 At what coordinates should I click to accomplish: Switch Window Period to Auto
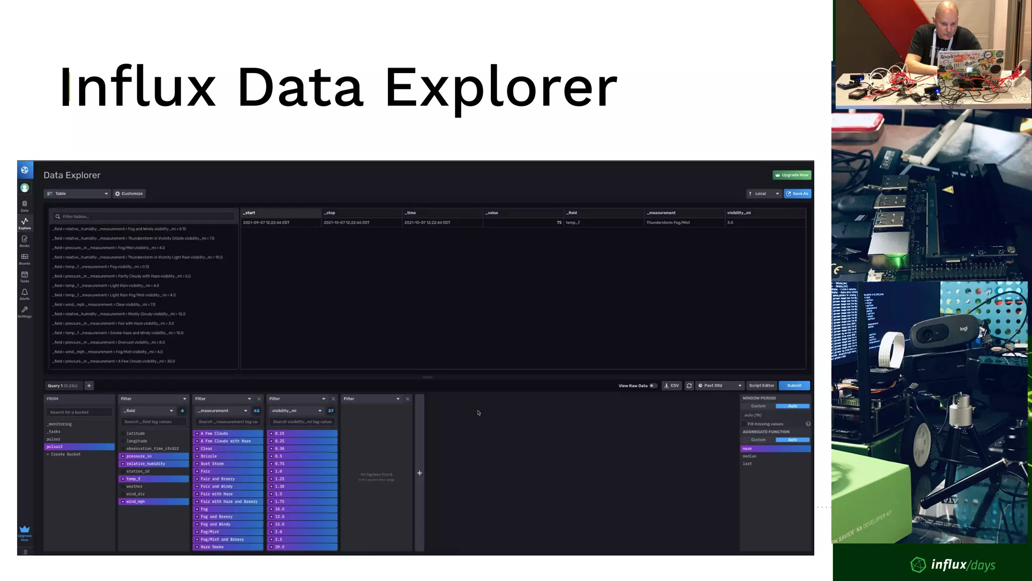tap(793, 406)
